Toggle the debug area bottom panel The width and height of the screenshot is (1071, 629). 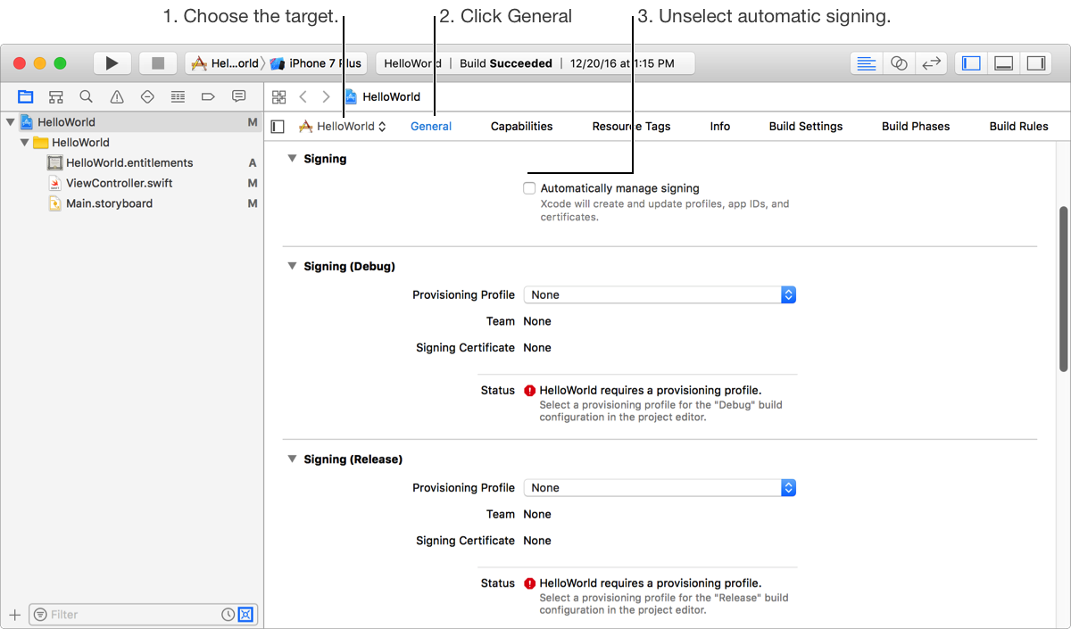pos(1003,63)
